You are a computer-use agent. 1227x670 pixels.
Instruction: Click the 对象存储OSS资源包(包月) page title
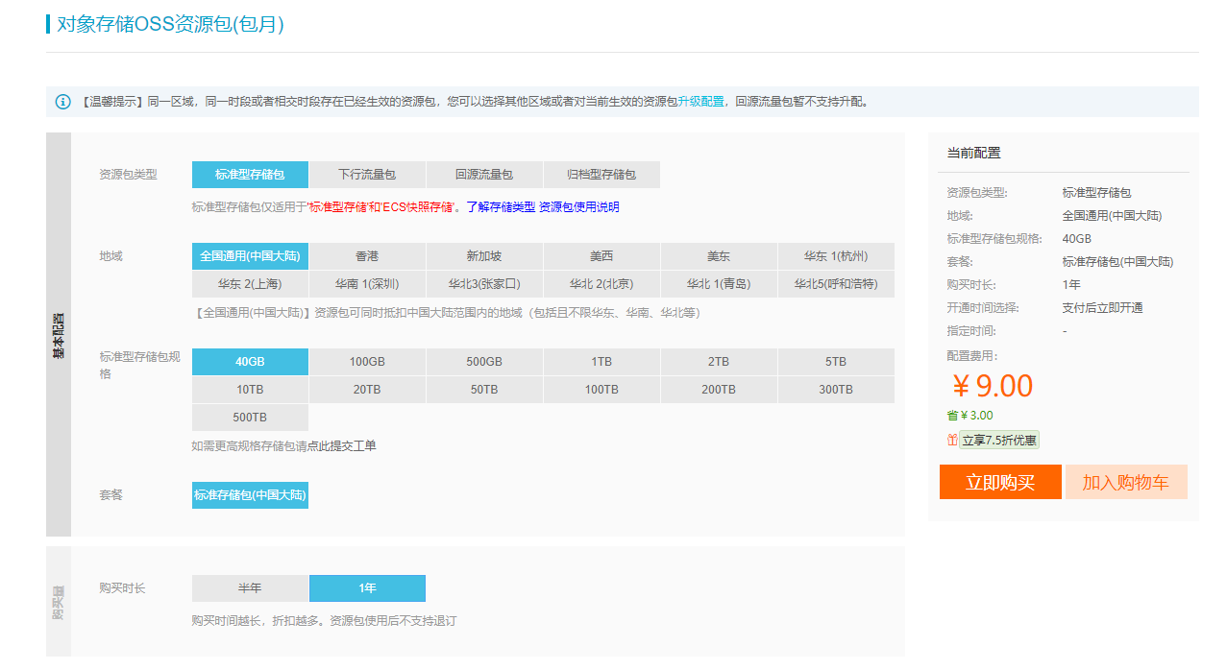[x=171, y=25]
